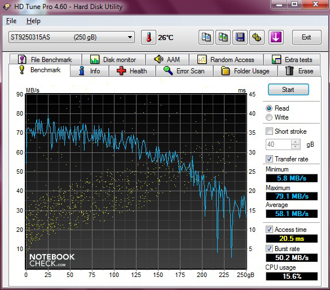The width and height of the screenshot is (330, 290).
Task: Increase short stroke value with up arrow
Action: click(295, 142)
